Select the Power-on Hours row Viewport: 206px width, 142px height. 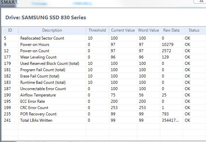click(104, 44)
